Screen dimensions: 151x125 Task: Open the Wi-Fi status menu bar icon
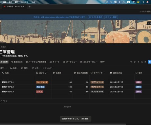(134, 2)
